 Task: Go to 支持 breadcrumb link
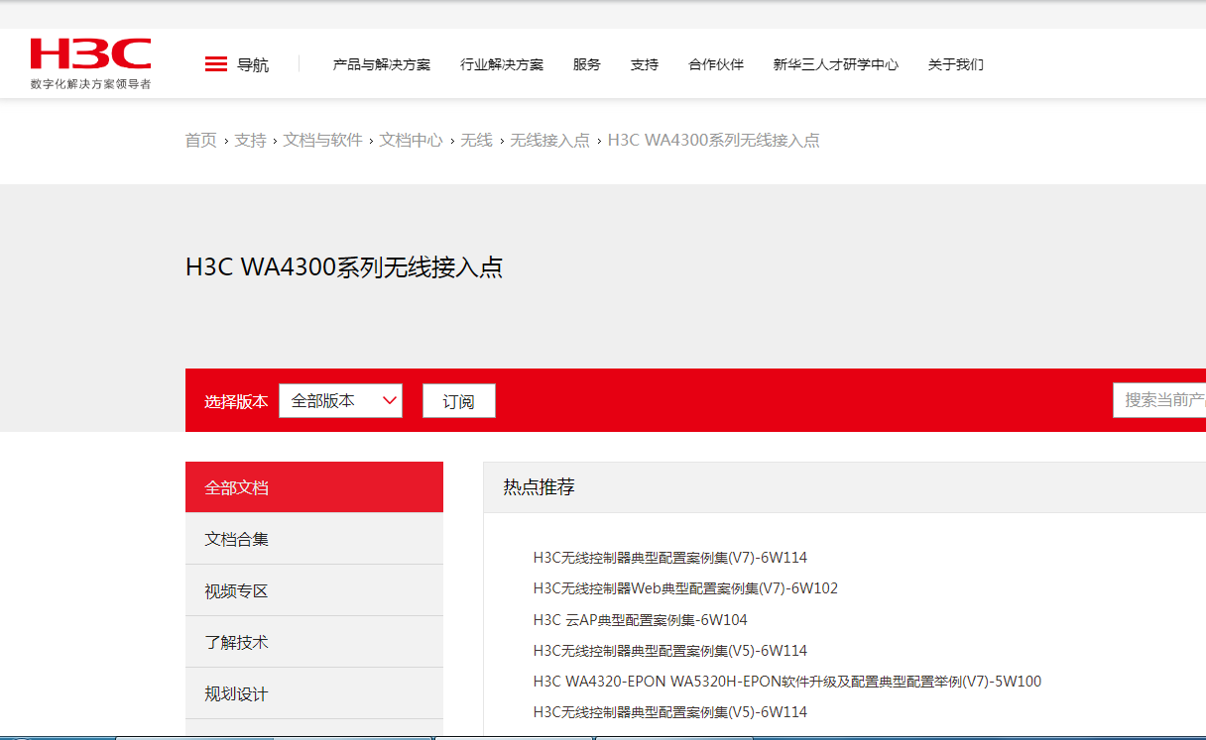click(x=250, y=141)
